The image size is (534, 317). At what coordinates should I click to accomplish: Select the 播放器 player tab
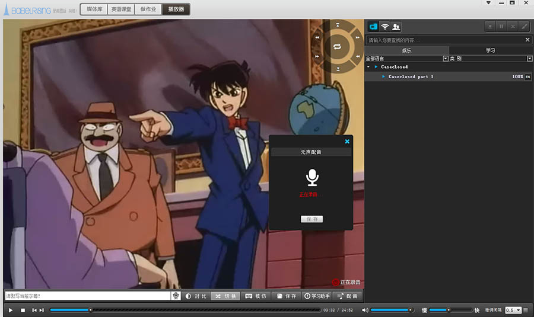[176, 9]
